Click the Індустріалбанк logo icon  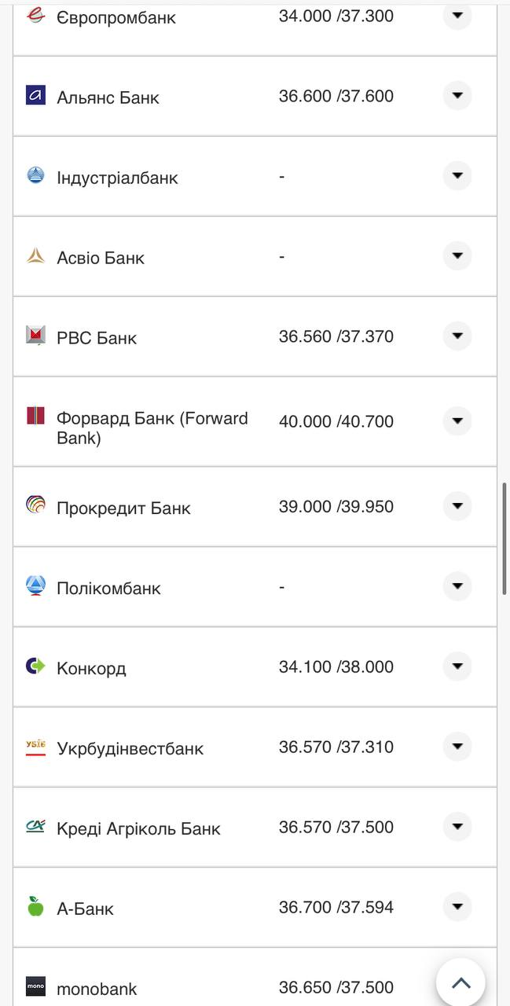click(x=35, y=176)
